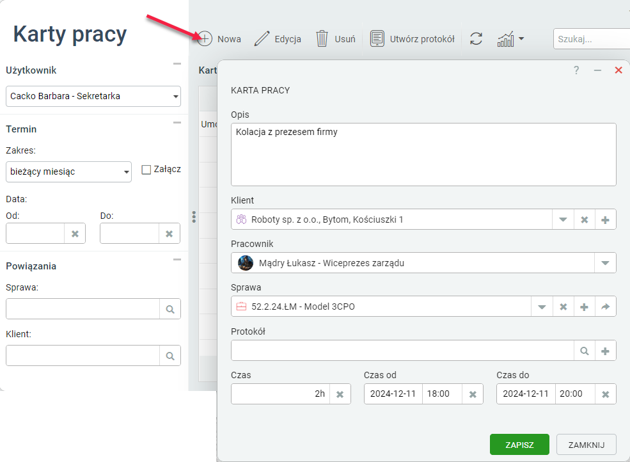Click the Sprawa field 52.2.24.ŁM
630x462 pixels.
(381, 307)
